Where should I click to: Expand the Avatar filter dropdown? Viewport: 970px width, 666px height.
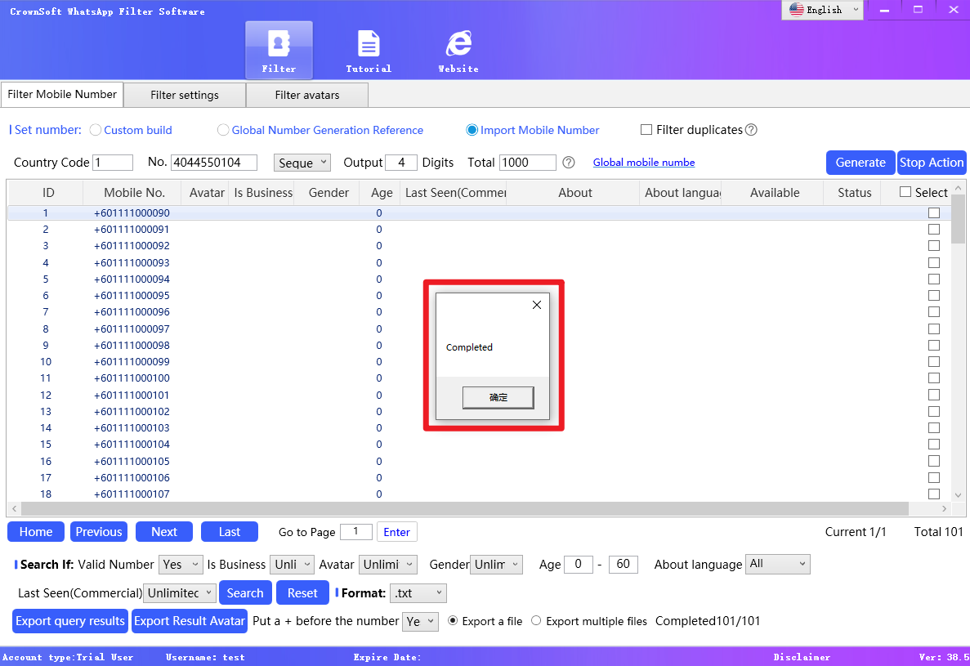point(388,565)
